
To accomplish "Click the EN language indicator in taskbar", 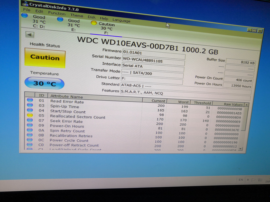I will [241, 180].
